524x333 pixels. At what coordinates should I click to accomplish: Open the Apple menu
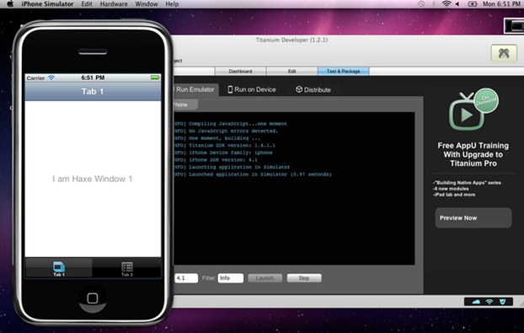coord(10,4)
